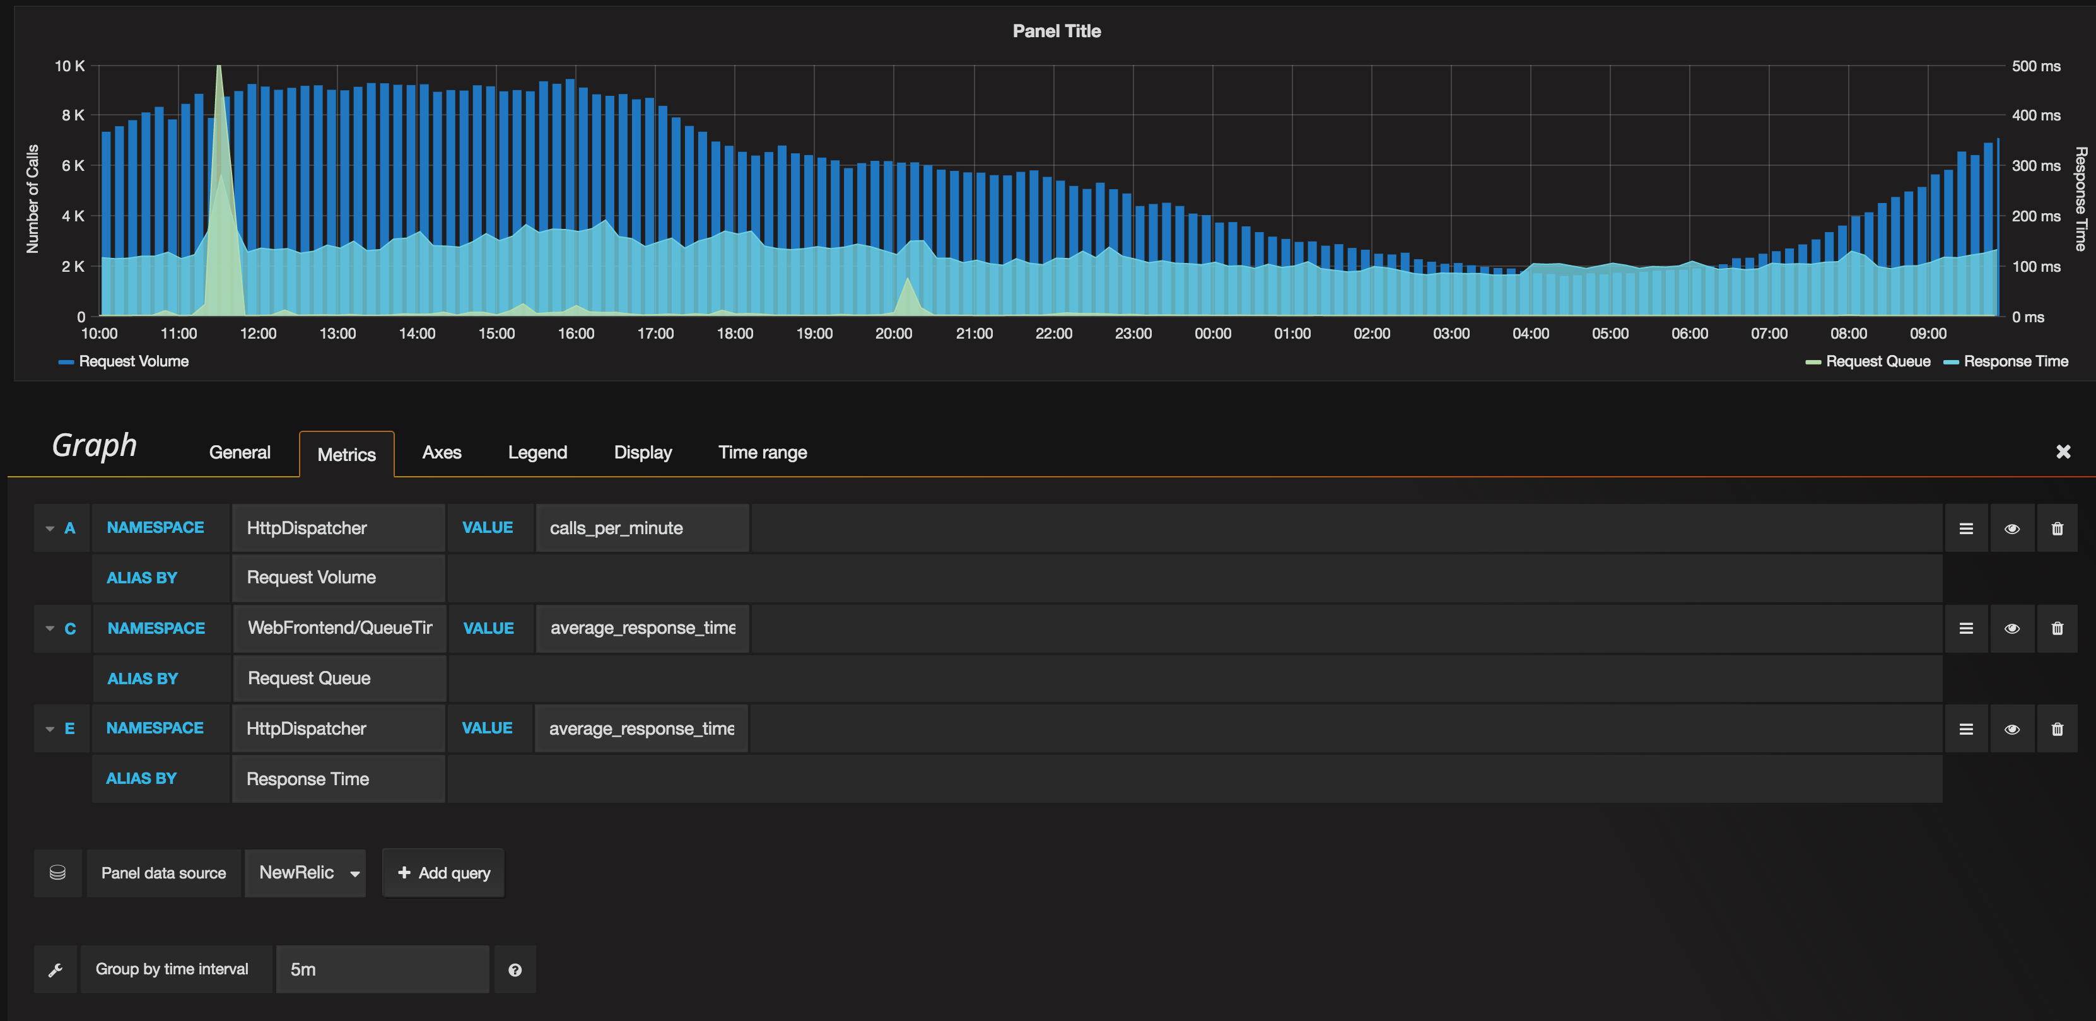Open the options menu for query C
2096x1021 pixels.
1966,628
